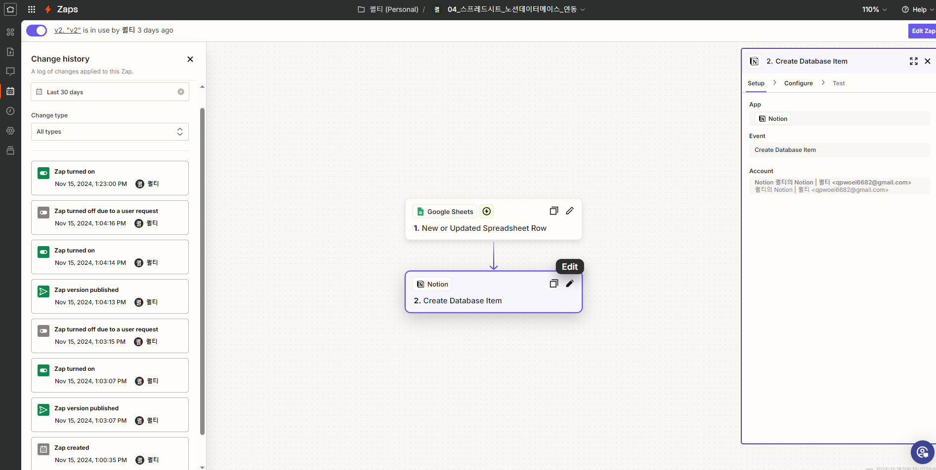Toggle the Zap on/off switch
This screenshot has height=470, width=936.
[x=37, y=31]
